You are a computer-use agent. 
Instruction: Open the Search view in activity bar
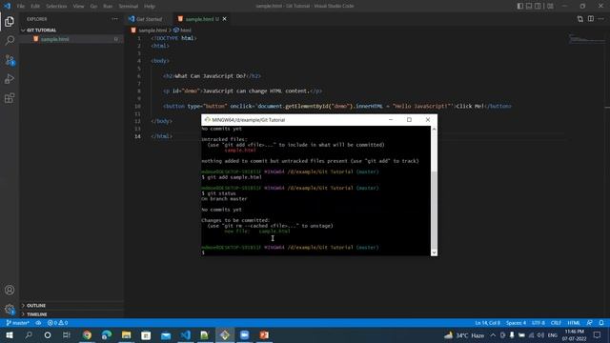[10, 40]
